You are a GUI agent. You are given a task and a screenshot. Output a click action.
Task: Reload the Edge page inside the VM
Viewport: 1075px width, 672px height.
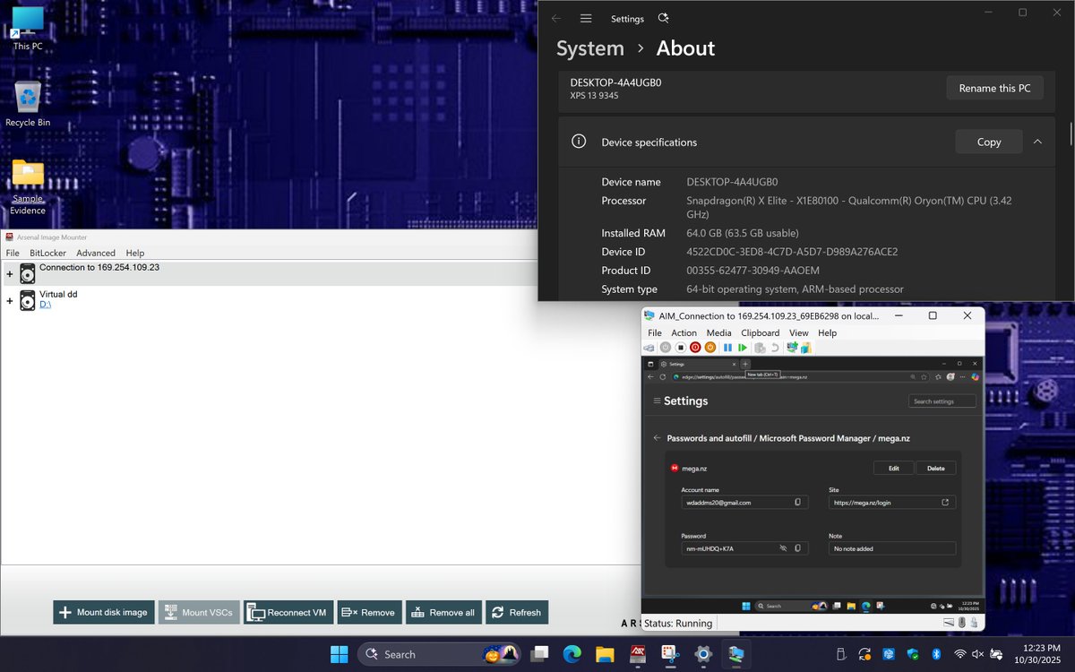pyautogui.click(x=663, y=376)
